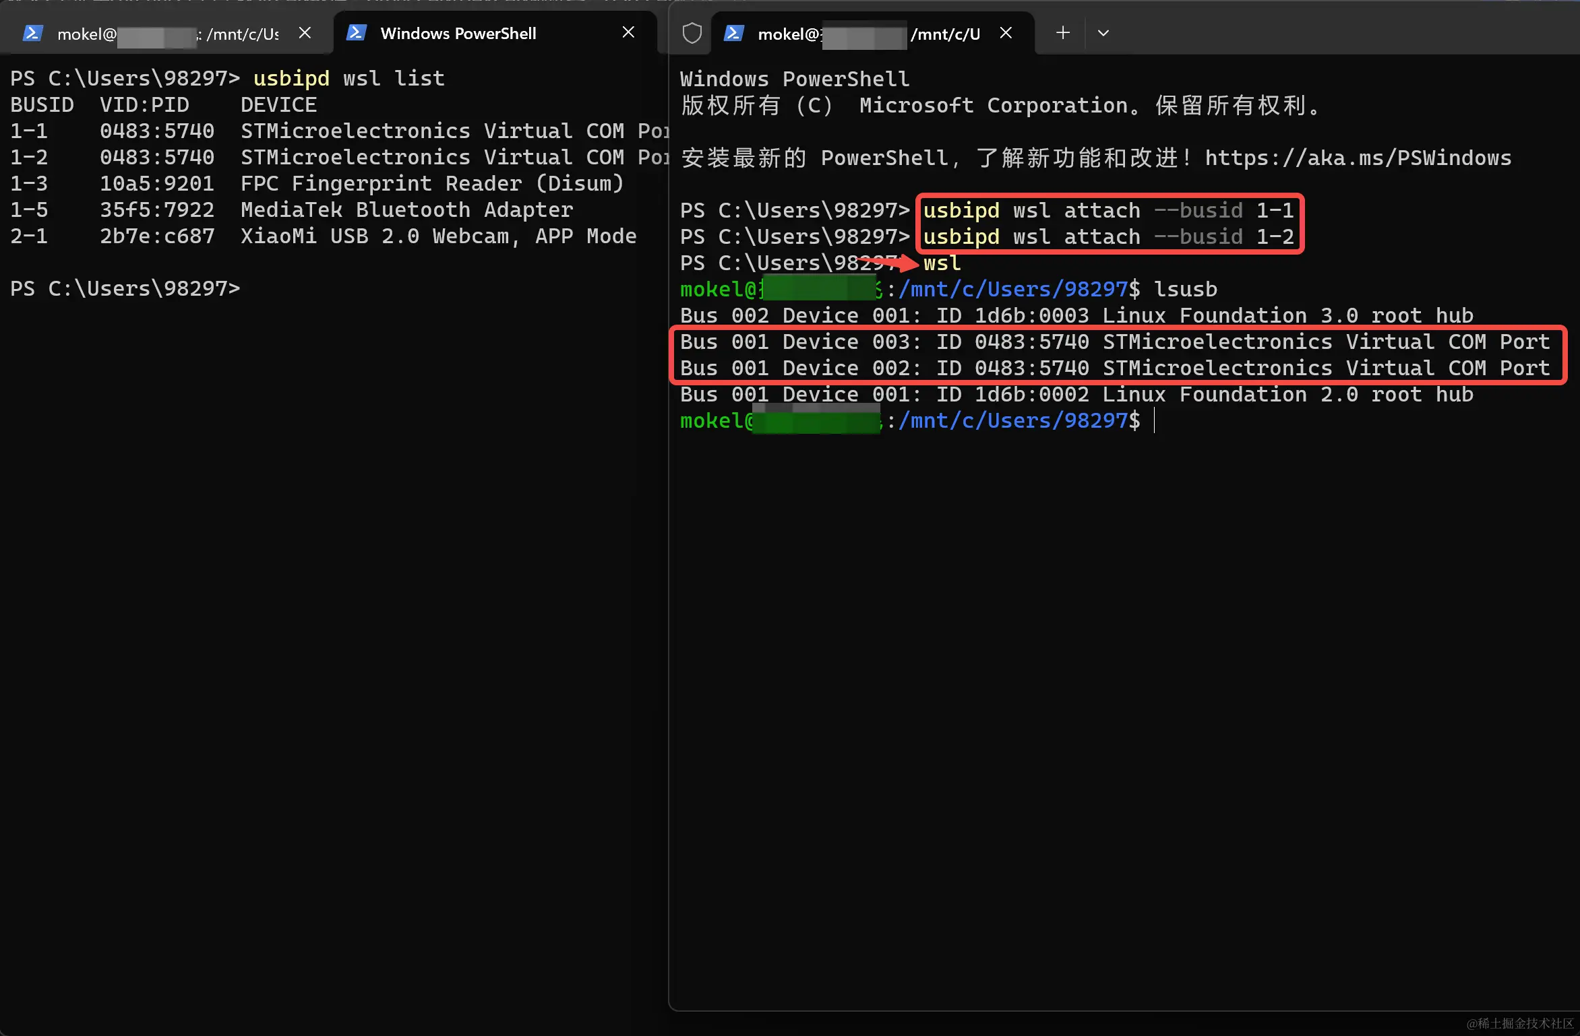Click the lsusb command in right terminal
This screenshot has height=1036, width=1580.
click(x=1185, y=290)
